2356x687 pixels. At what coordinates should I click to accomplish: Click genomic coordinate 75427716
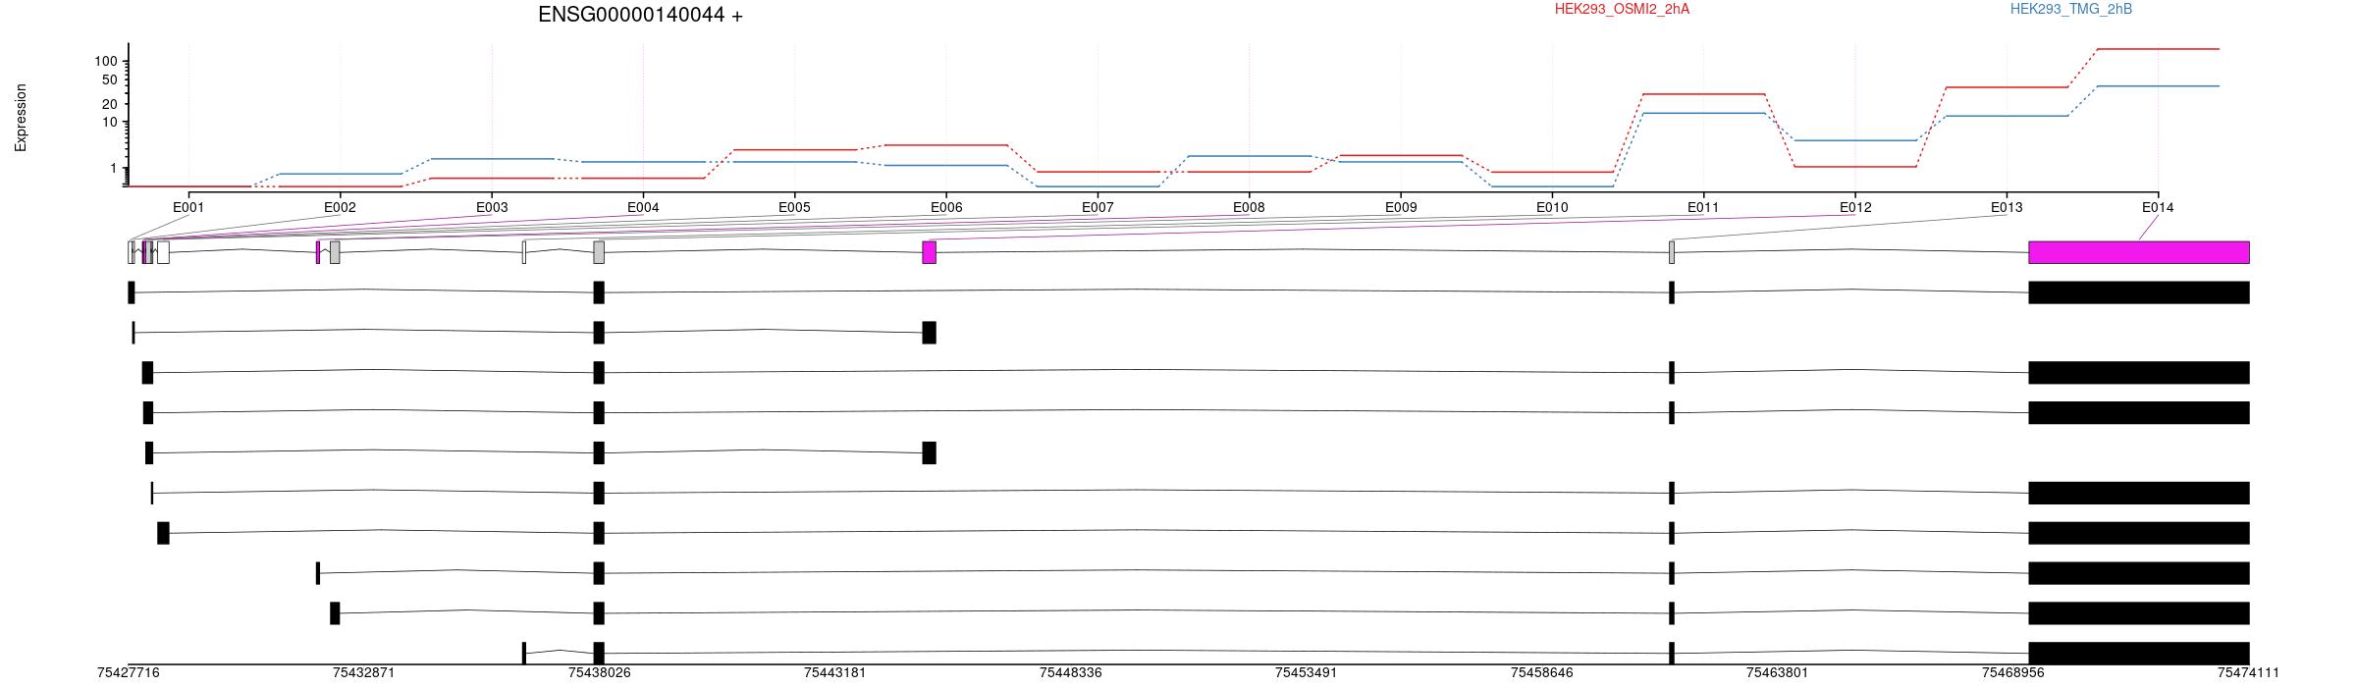click(x=129, y=672)
